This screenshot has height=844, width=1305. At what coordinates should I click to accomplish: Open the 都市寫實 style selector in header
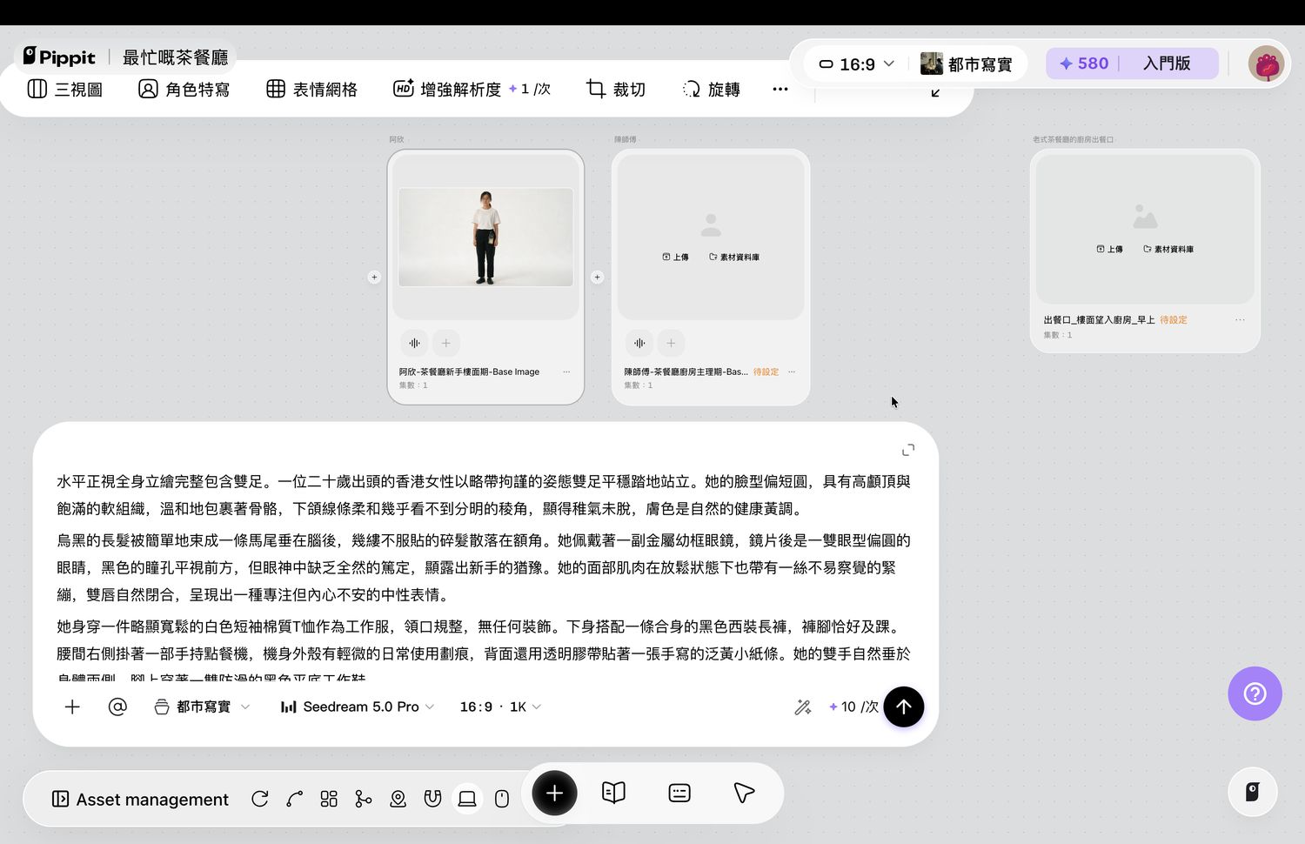[967, 64]
